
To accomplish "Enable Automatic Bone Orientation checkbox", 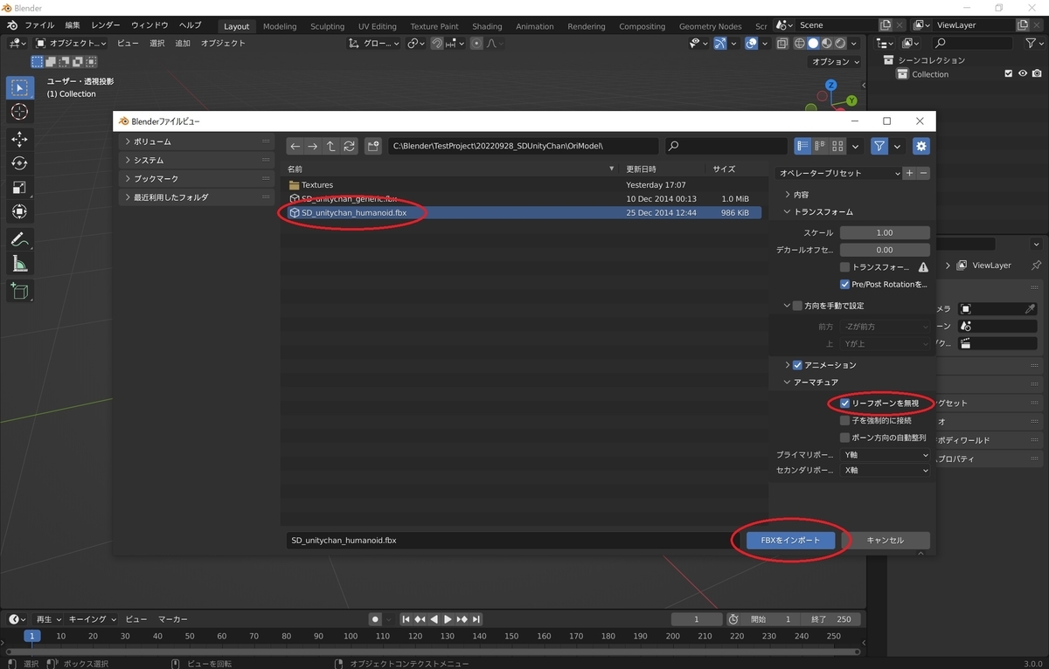I will point(844,438).
